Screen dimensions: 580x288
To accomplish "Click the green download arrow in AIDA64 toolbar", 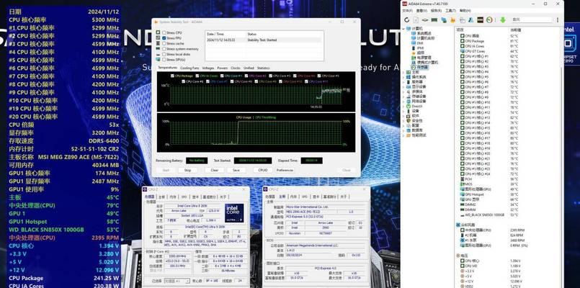I will click(x=503, y=19).
